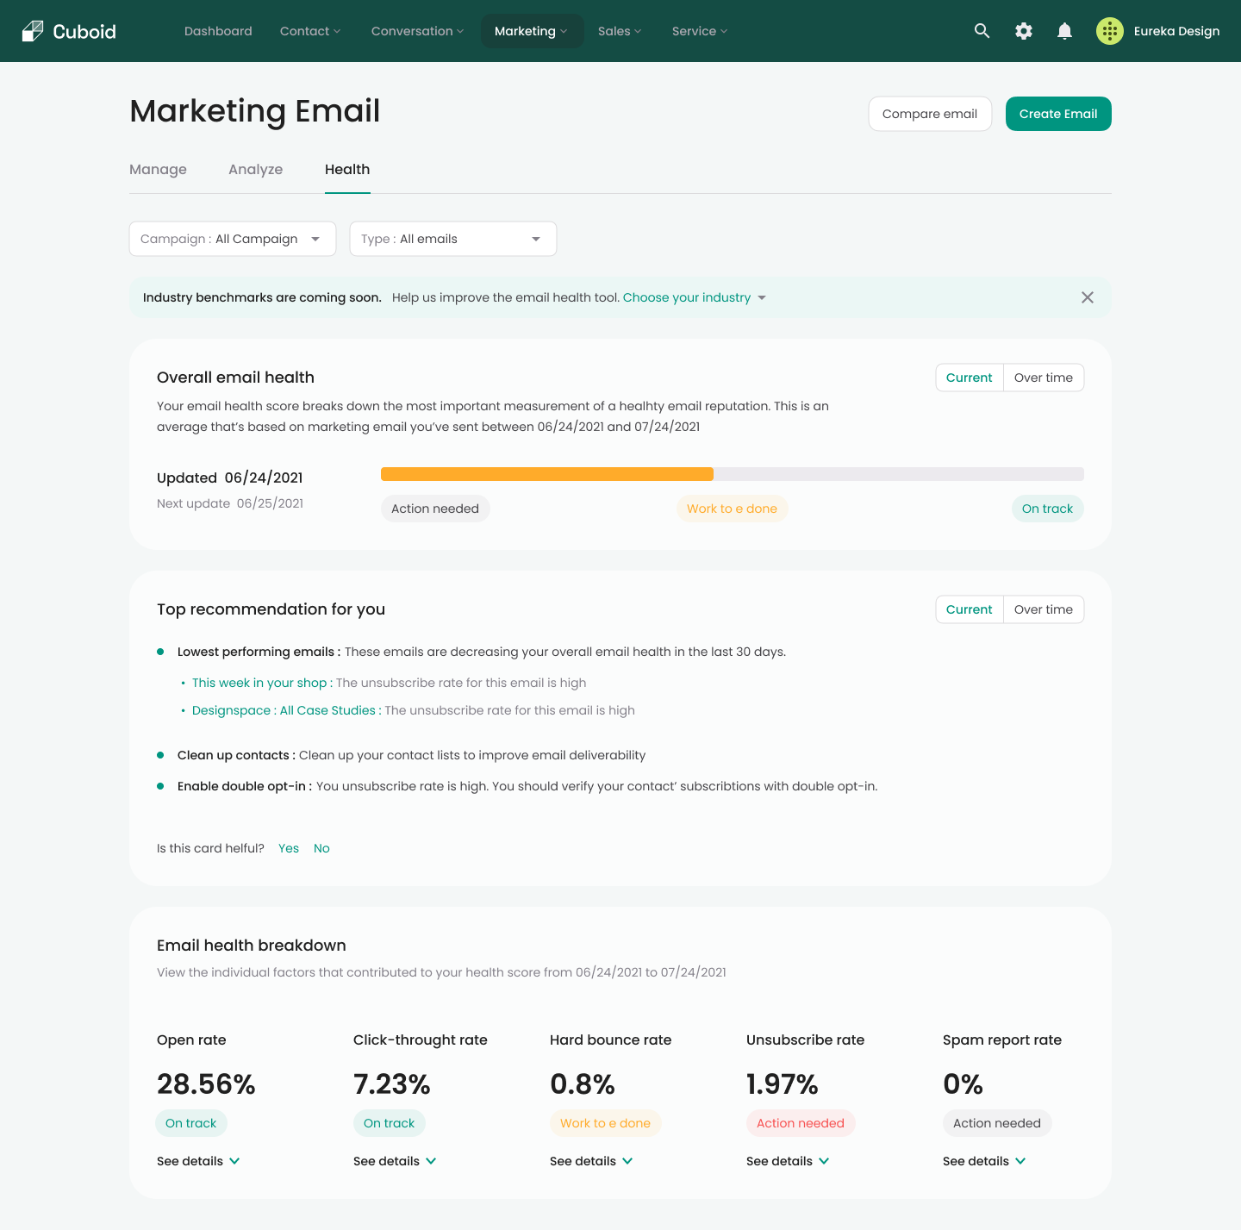Image resolution: width=1241 pixels, height=1230 pixels.
Task: Switch to the Analyze tab
Action: click(x=255, y=170)
